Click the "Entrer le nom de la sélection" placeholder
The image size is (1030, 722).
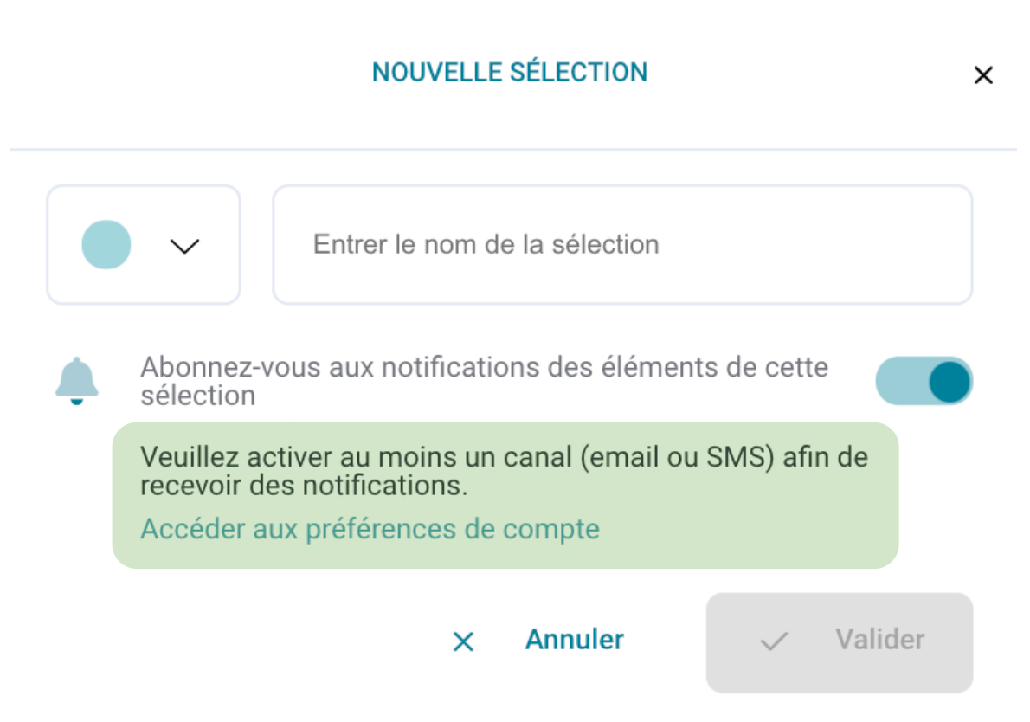pos(486,244)
